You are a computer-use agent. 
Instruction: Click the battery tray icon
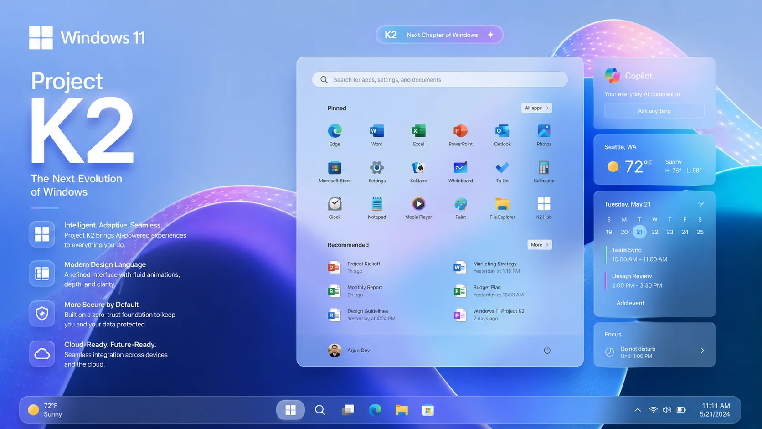[681, 410]
